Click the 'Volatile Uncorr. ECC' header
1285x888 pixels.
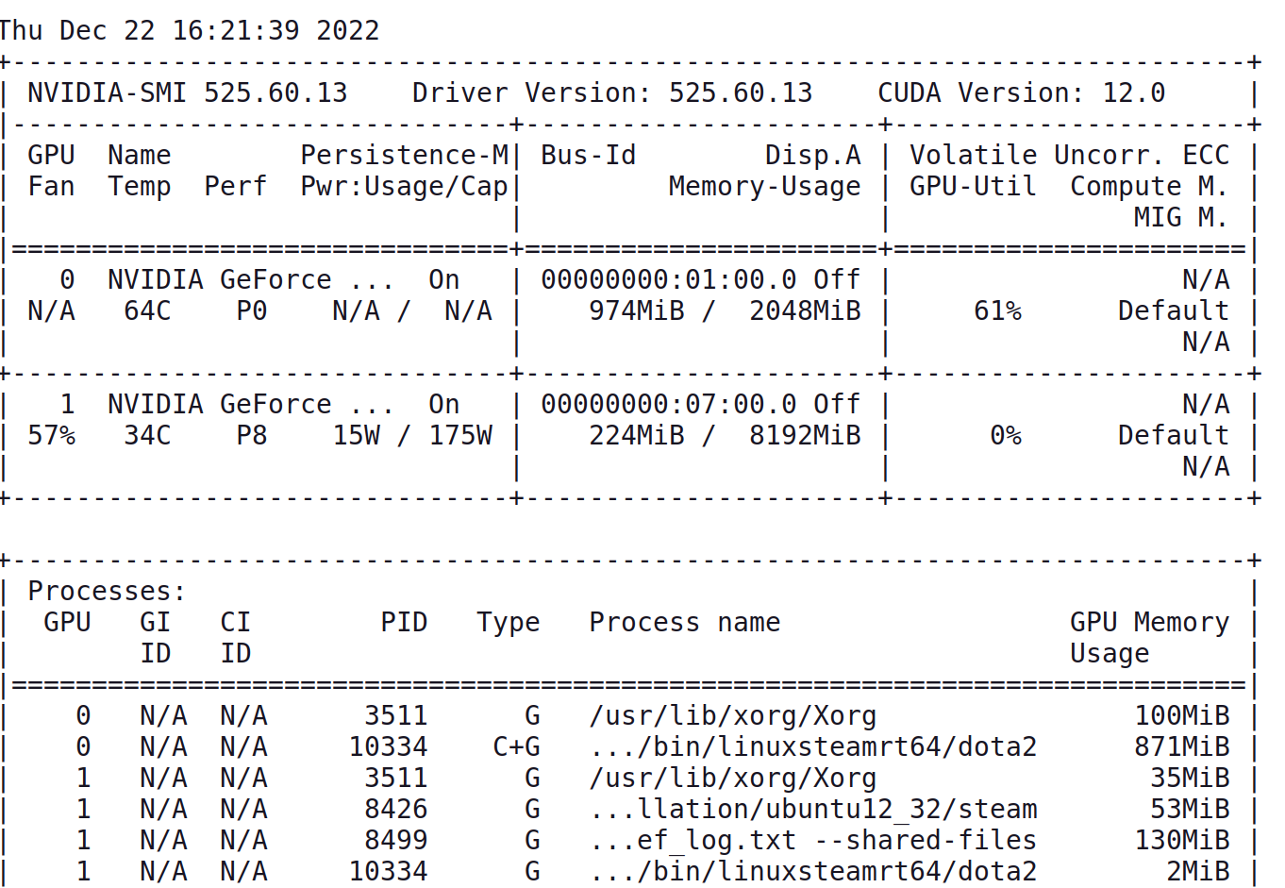coord(1070,155)
